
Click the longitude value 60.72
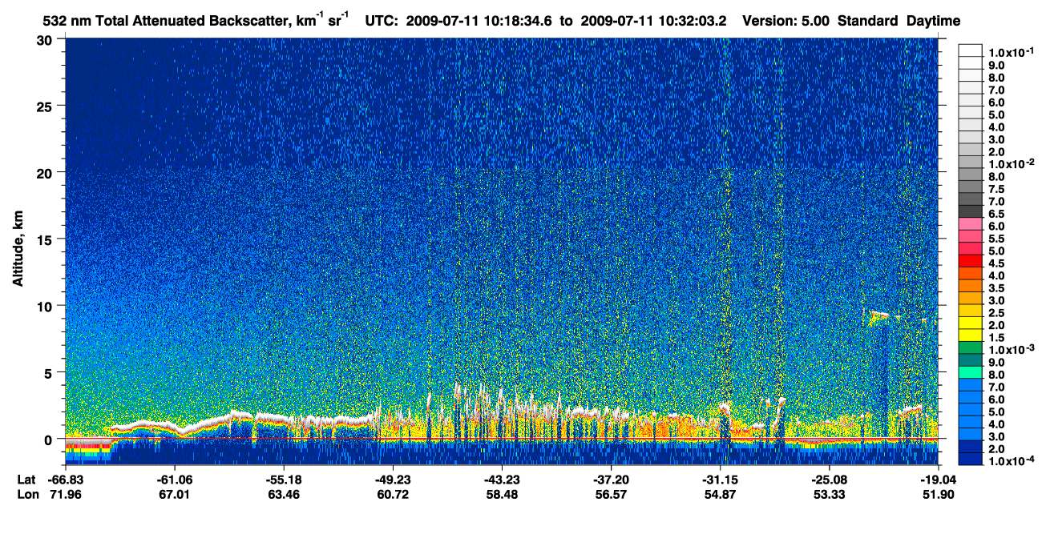(393, 494)
